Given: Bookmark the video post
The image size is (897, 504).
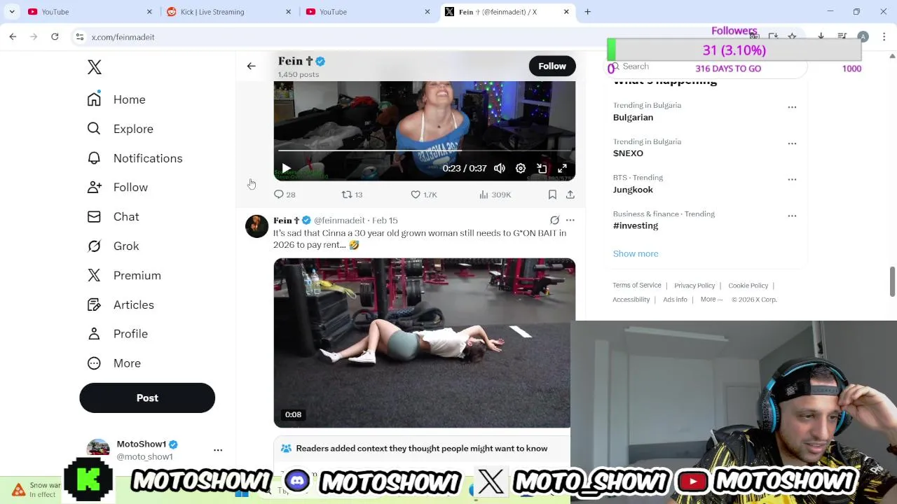Looking at the screenshot, I should [x=552, y=195].
